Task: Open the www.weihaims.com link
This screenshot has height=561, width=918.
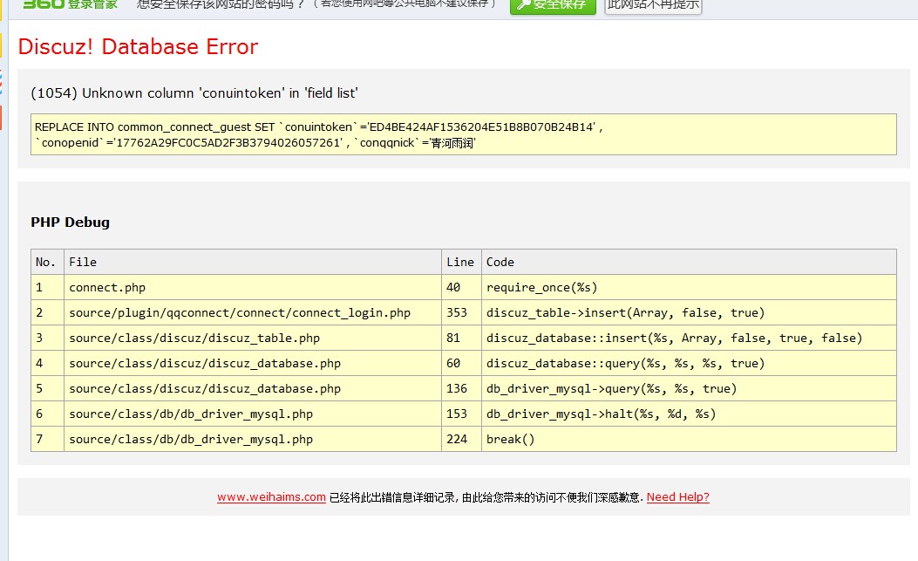Action: click(271, 497)
